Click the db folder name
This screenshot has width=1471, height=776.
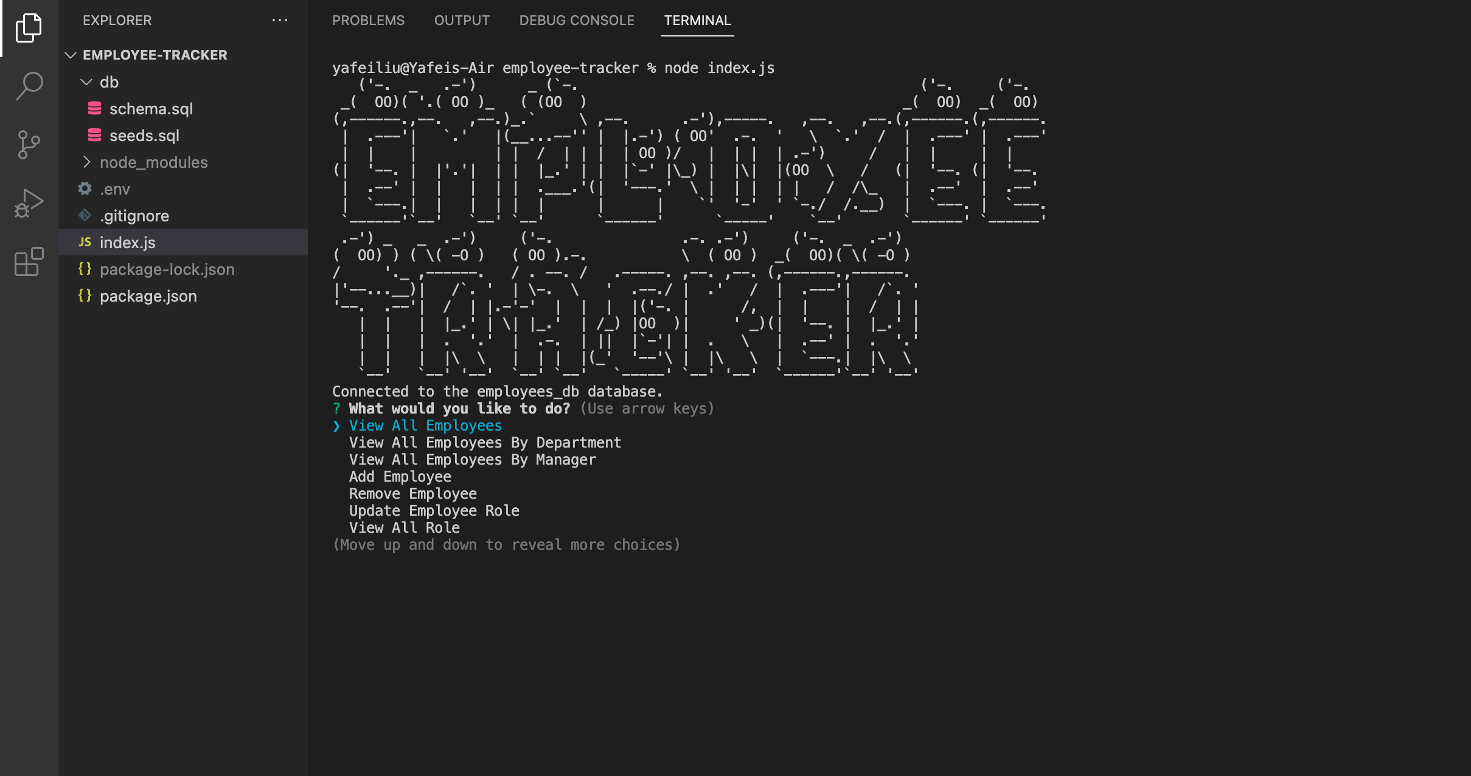(x=109, y=82)
